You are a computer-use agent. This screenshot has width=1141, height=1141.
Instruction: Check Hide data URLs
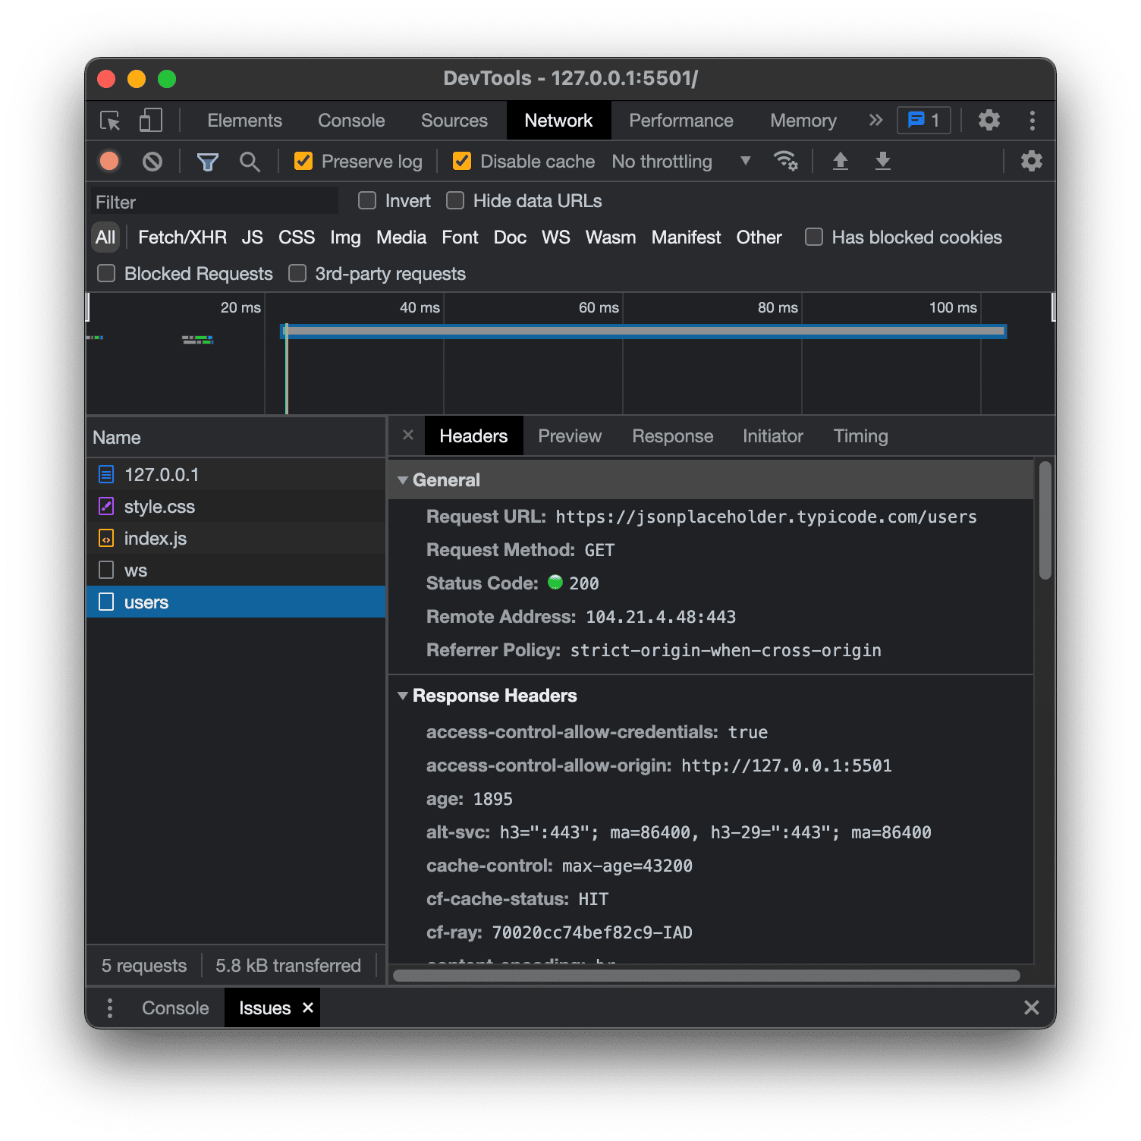[x=455, y=200]
